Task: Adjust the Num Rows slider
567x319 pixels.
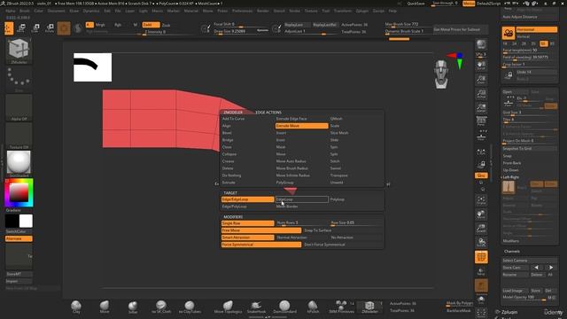Action: 301,223
